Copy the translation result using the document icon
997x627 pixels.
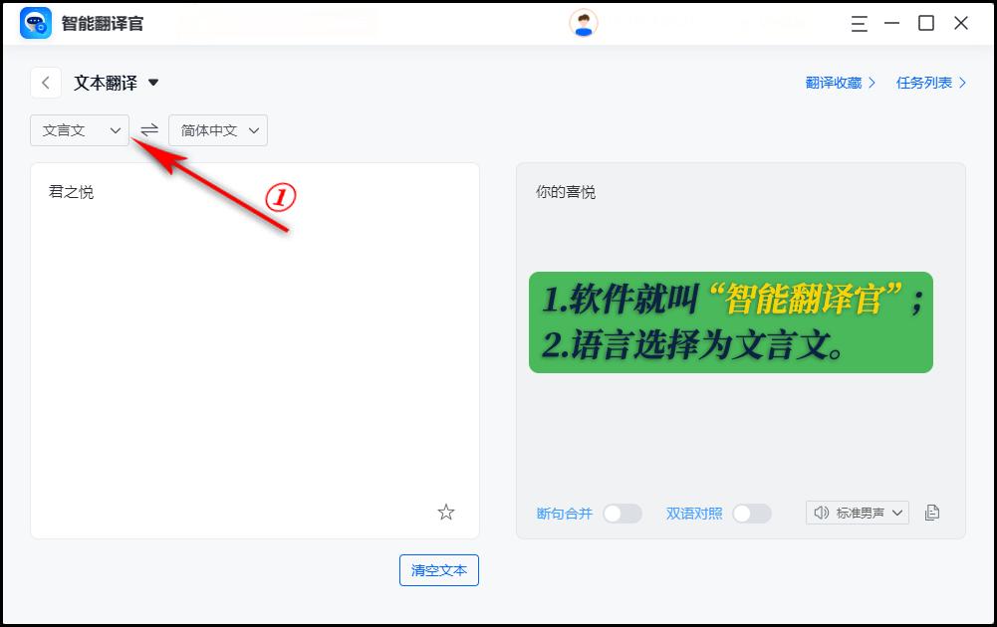932,512
